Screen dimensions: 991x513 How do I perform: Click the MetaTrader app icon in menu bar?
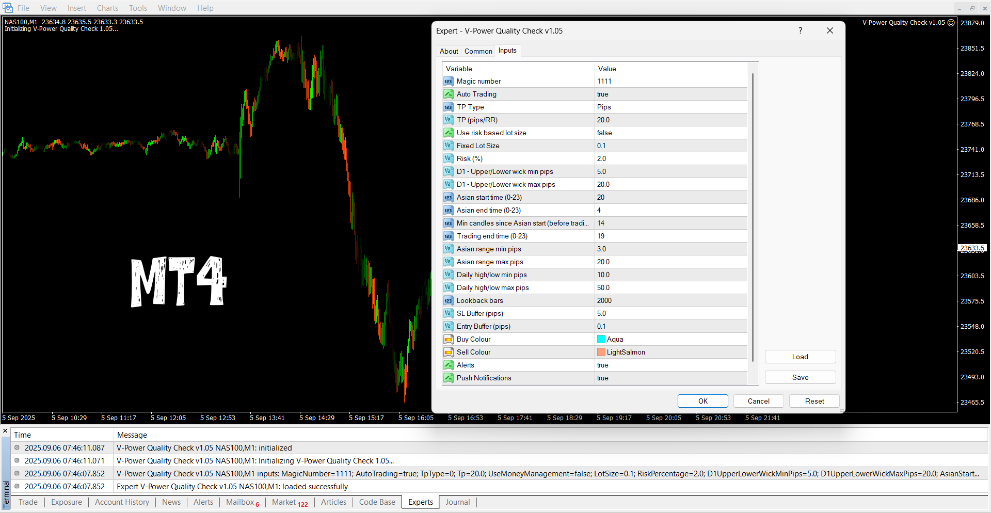coord(8,8)
